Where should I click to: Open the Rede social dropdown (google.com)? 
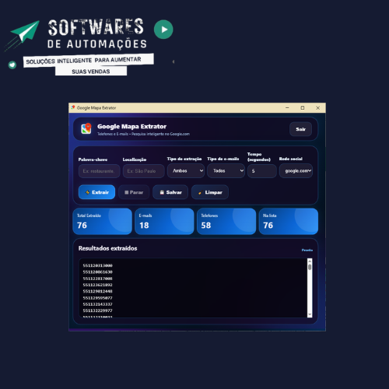pos(296,170)
